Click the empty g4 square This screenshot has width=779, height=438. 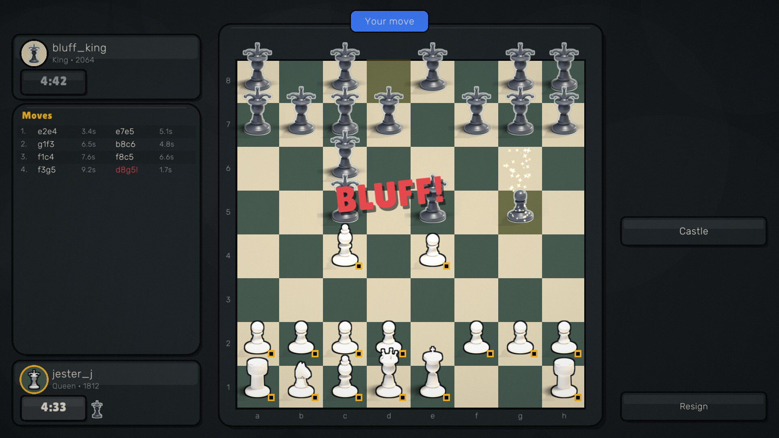520,256
